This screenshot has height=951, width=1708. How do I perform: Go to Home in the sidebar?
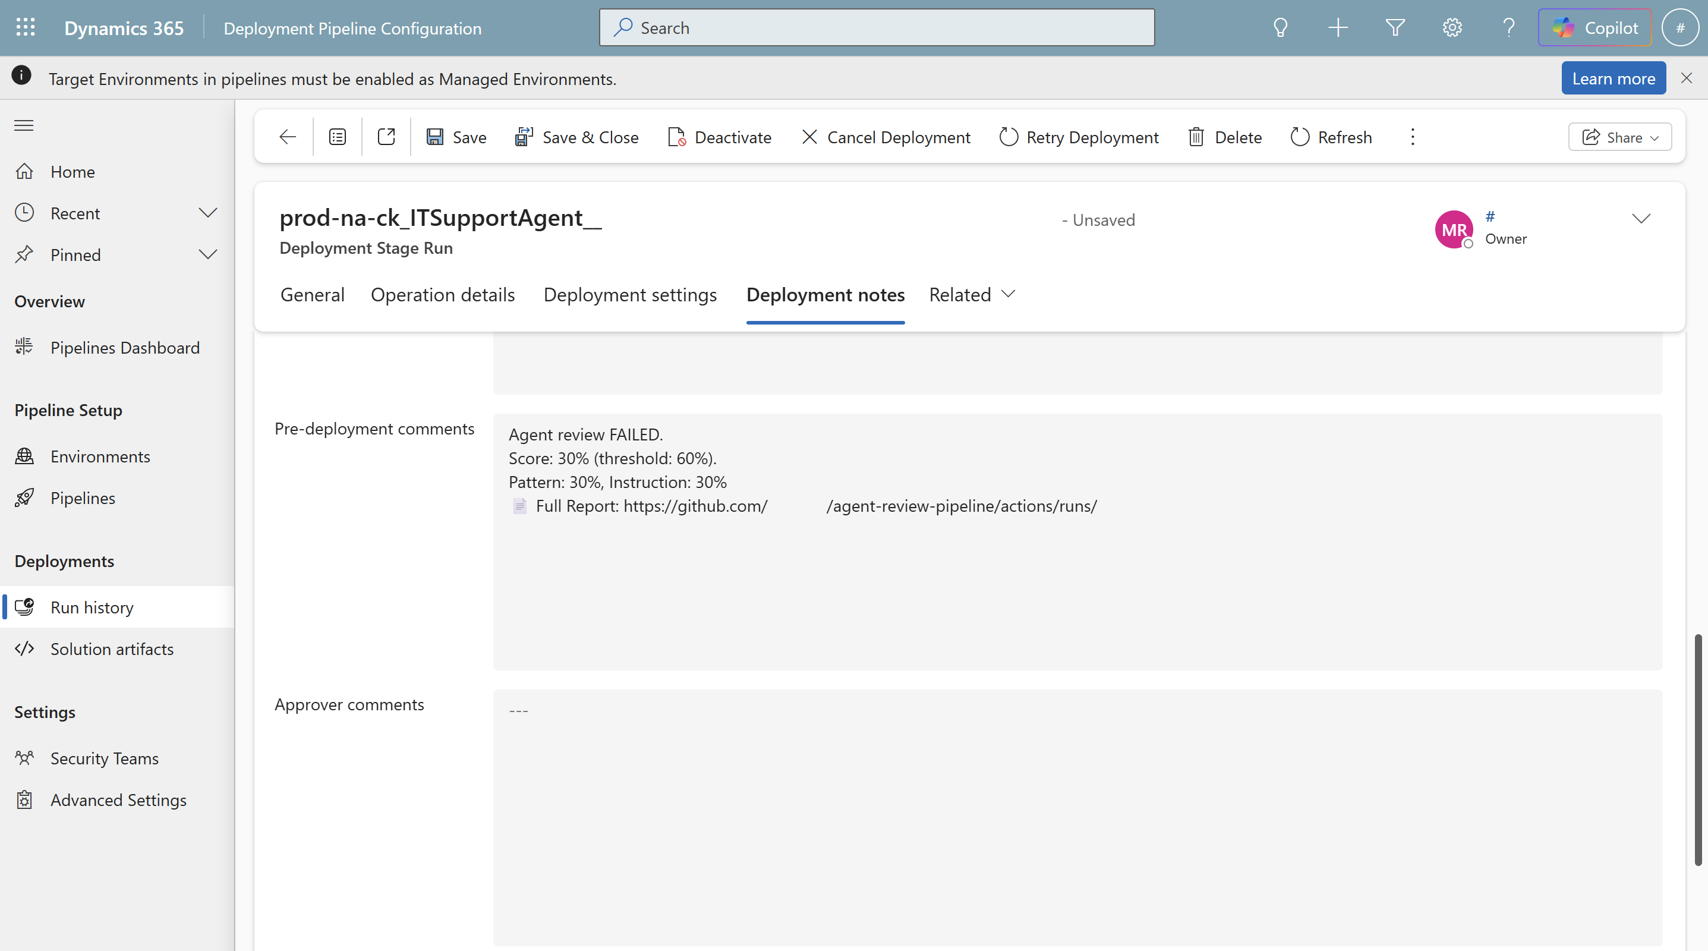(x=117, y=172)
